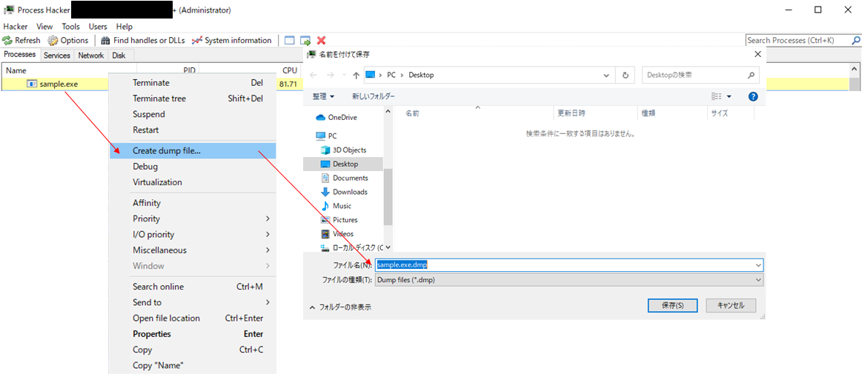The image size is (862, 374).
Task: Click the Find handles or DLLs binoculars icon
Action: click(105, 40)
